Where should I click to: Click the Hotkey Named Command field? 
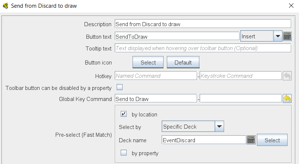[156, 76]
